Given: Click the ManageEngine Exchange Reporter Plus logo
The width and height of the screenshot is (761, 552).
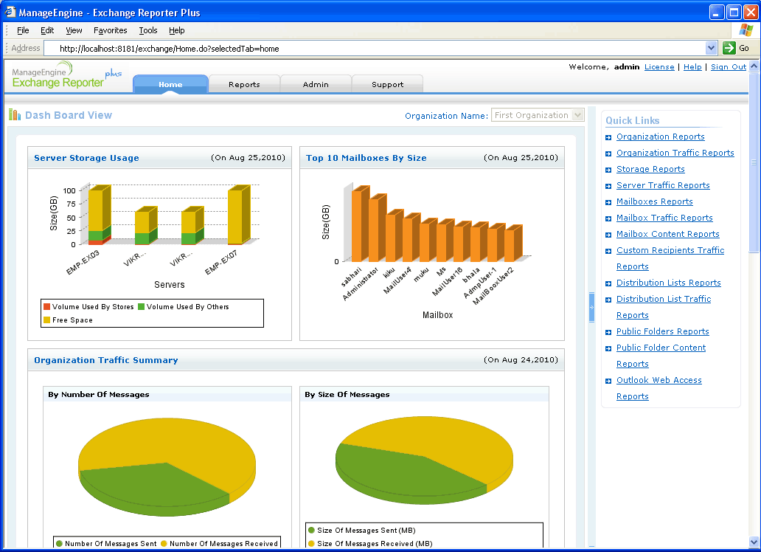Looking at the screenshot, I should pyautogui.click(x=66, y=75).
